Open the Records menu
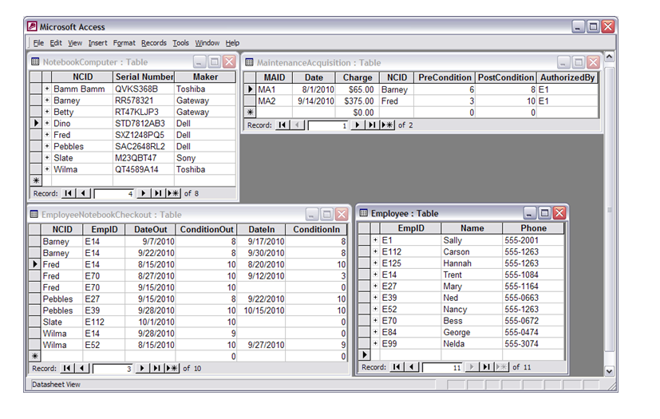Screen dimensions: 660x419 pyautogui.click(x=154, y=43)
